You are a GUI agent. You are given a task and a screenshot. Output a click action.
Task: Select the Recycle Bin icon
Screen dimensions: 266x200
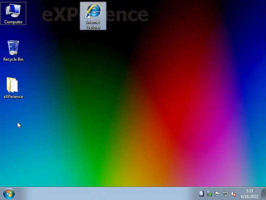coord(13,51)
